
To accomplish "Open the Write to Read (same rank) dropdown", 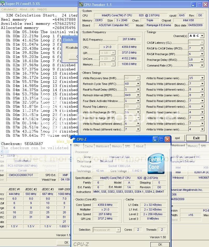I will (202, 78).
